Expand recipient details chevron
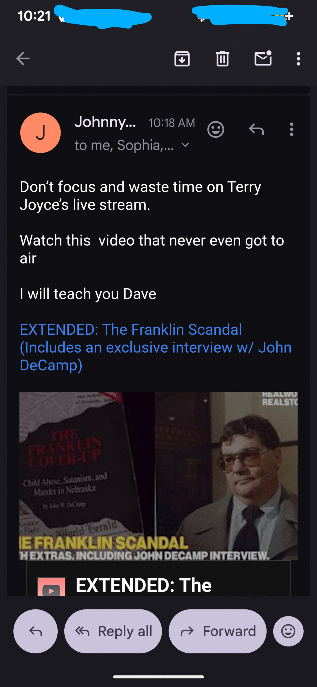317x687 pixels. point(185,145)
